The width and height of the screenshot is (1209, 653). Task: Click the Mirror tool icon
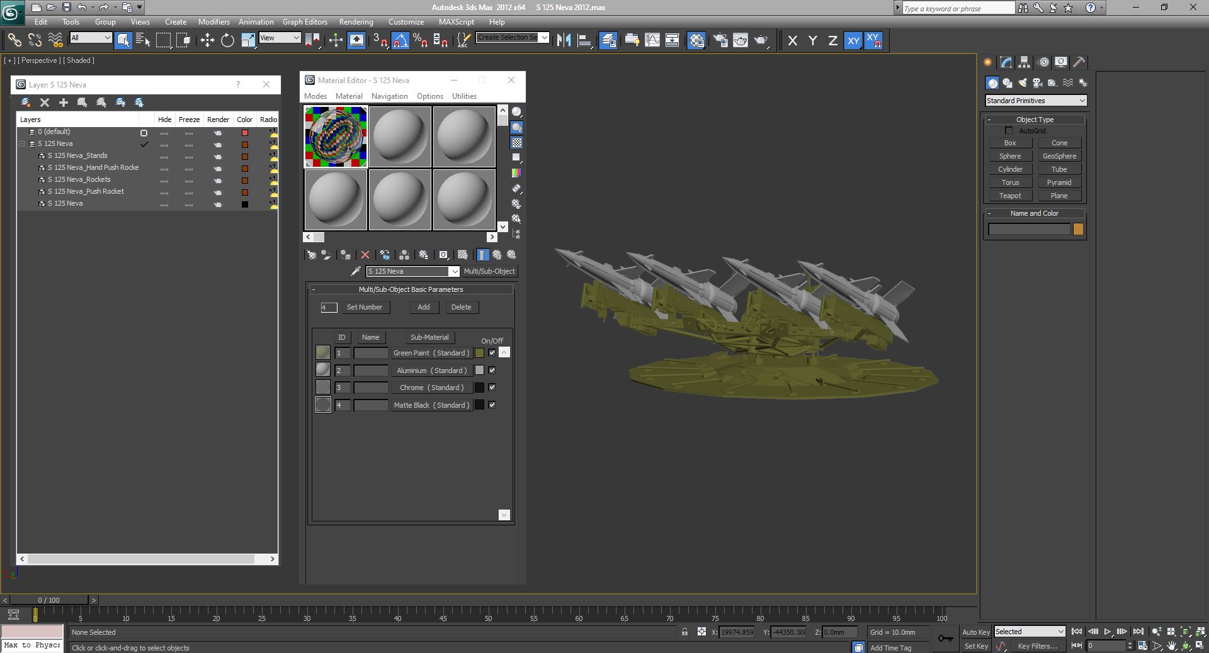pos(564,40)
